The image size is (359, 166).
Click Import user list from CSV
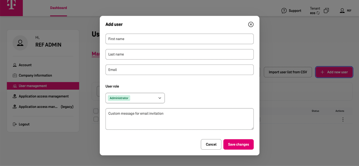coord(288,72)
